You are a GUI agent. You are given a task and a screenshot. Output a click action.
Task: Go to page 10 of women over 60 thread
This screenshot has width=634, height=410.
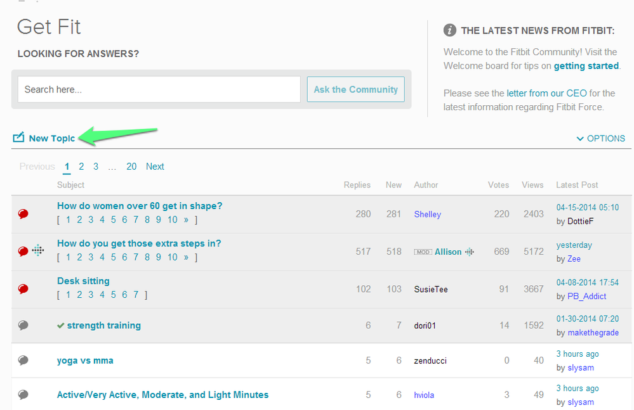(173, 219)
